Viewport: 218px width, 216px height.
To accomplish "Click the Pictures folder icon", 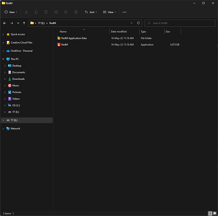I will [10, 92].
